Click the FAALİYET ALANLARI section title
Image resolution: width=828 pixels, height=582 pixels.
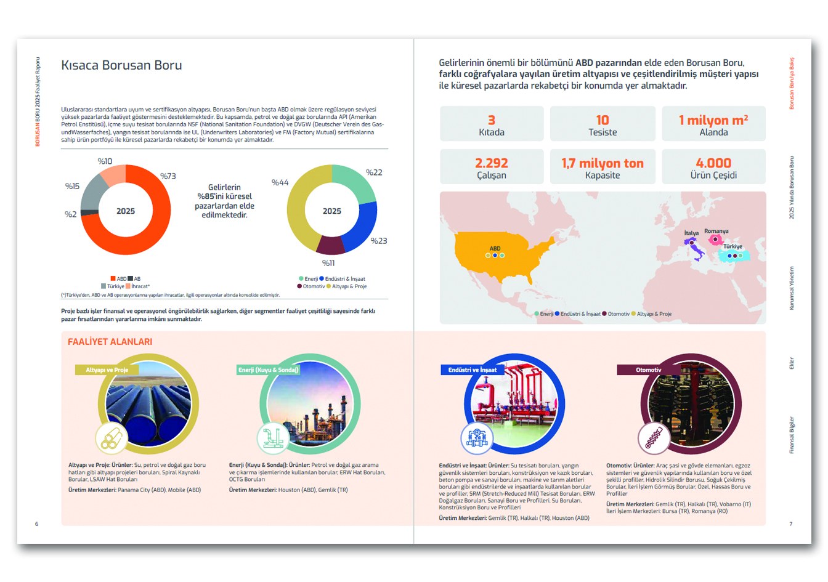point(110,342)
